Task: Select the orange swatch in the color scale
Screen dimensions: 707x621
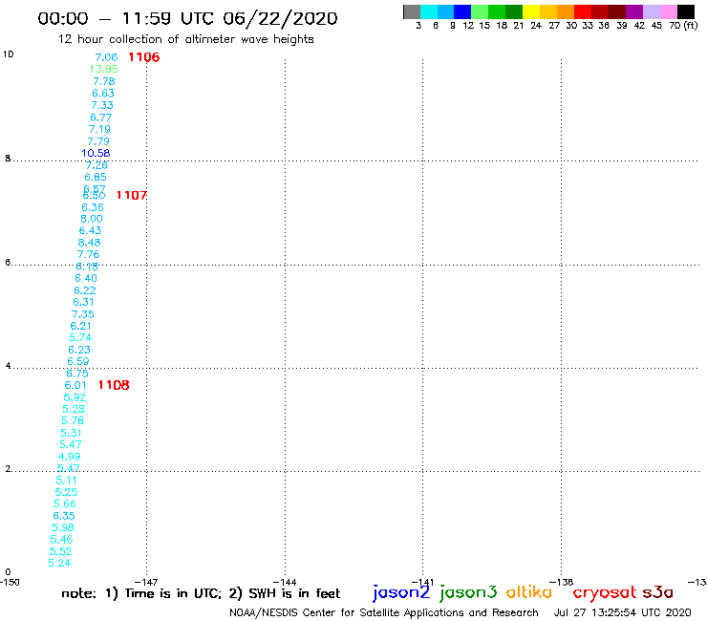Action: pyautogui.click(x=566, y=11)
